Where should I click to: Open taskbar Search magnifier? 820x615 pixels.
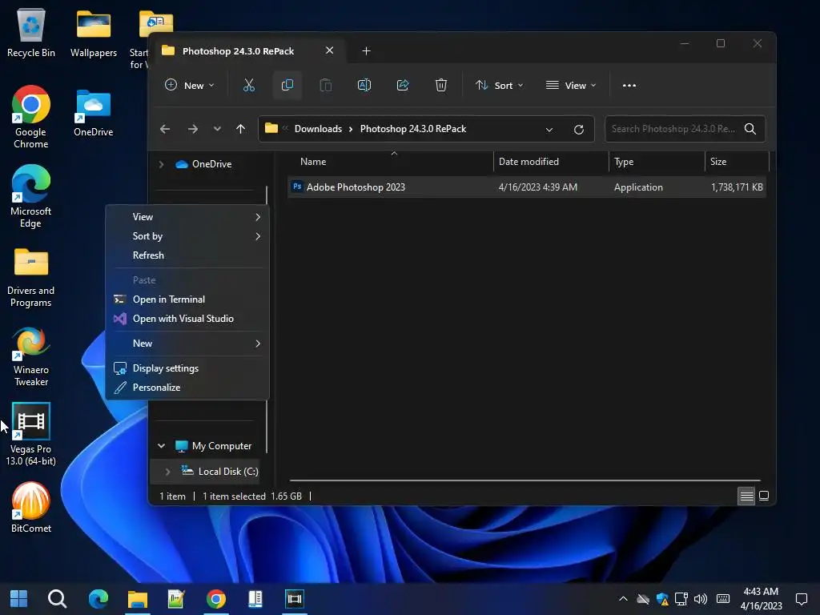(57, 599)
